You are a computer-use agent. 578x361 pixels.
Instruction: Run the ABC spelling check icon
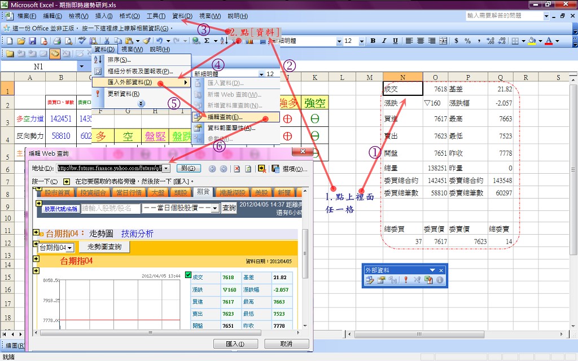pyautogui.click(x=82, y=41)
